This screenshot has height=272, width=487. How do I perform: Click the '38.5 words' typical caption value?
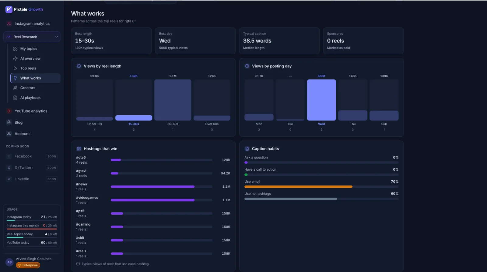(x=257, y=41)
